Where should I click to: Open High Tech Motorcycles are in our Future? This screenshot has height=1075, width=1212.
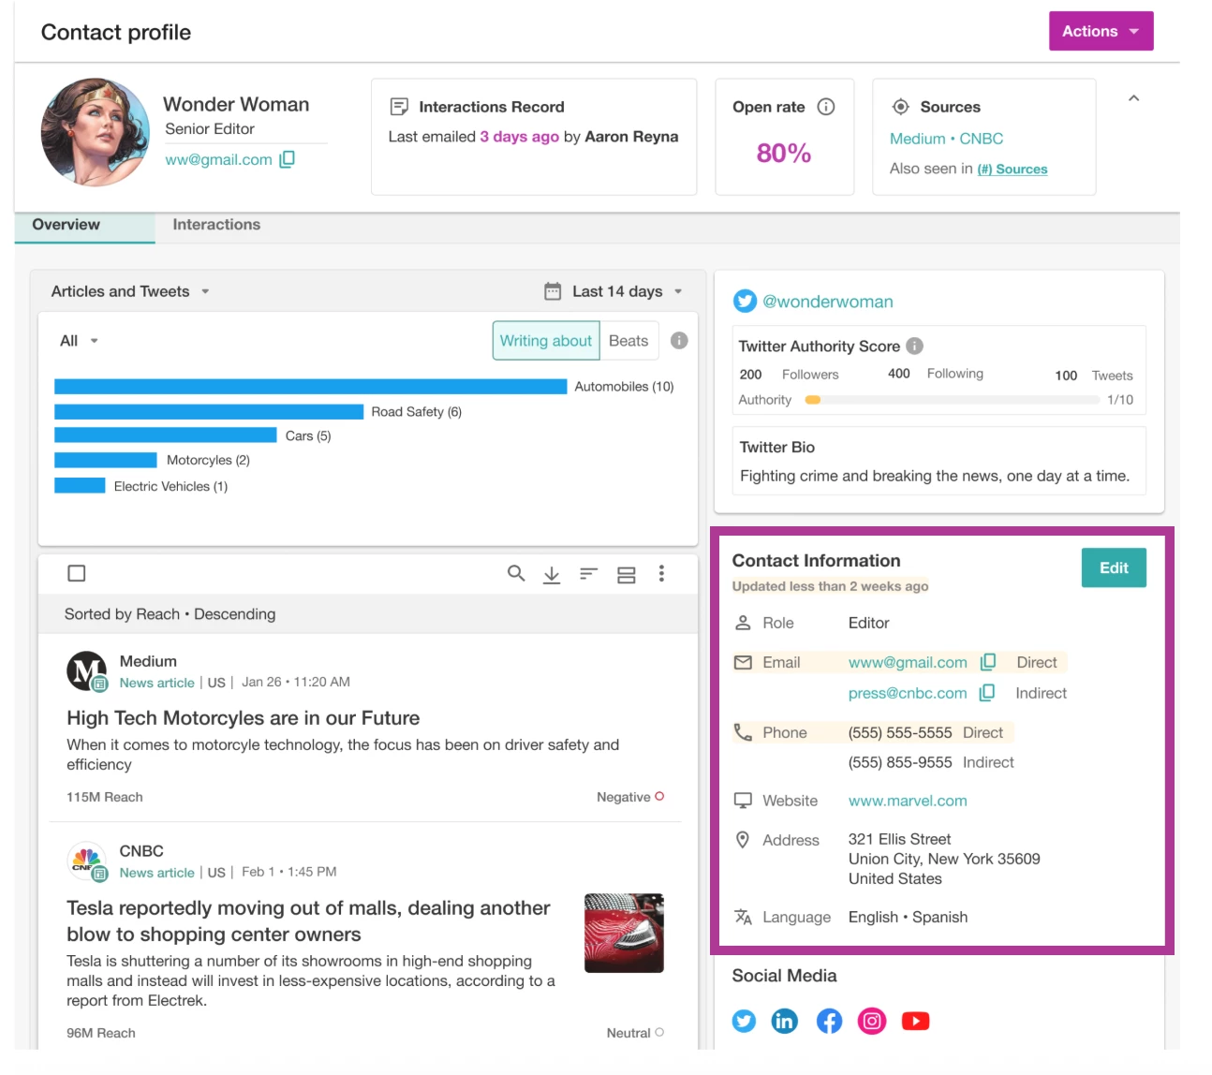pyautogui.click(x=244, y=718)
